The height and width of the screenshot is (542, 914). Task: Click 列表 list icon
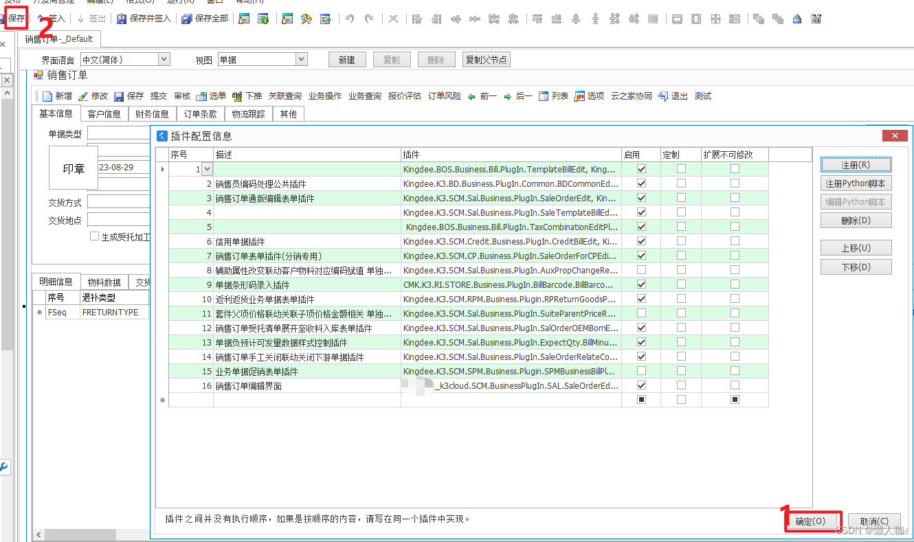544,96
